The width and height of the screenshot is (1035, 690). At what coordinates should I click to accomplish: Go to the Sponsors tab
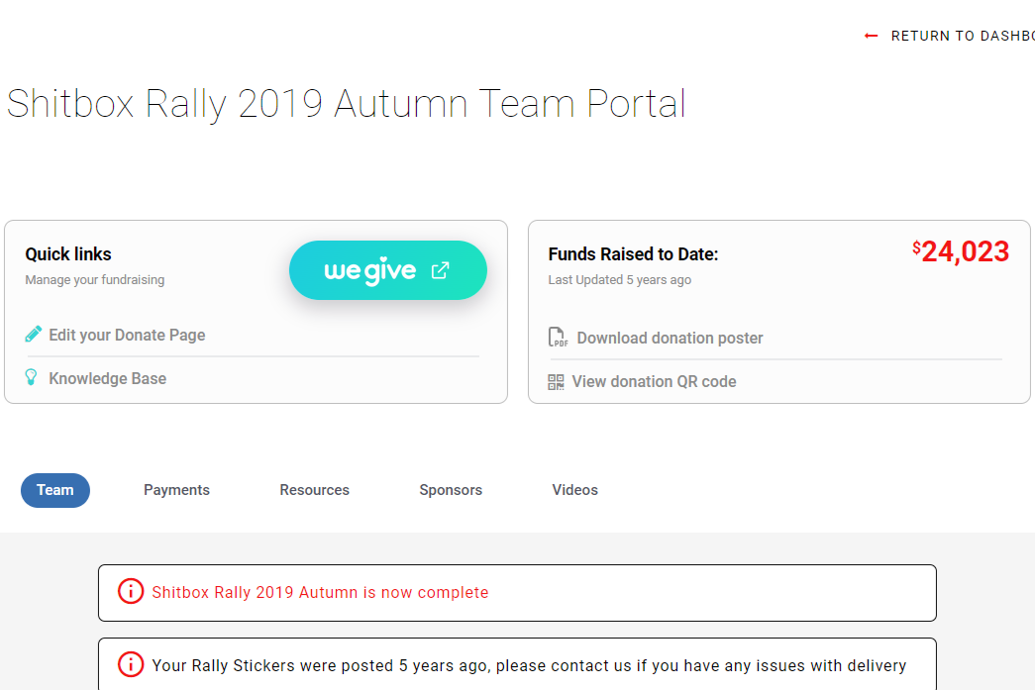tap(451, 490)
